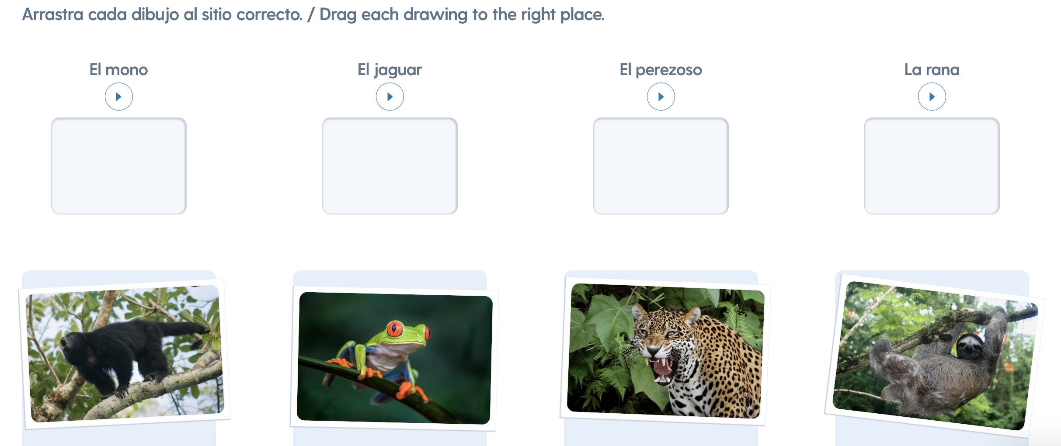1061x446 pixels.
Task: Play the La rana sound clip
Action: 932,97
